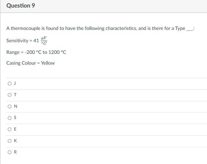This screenshot has width=207, height=164.
Task: Click the answer label J
Action: 15,83
